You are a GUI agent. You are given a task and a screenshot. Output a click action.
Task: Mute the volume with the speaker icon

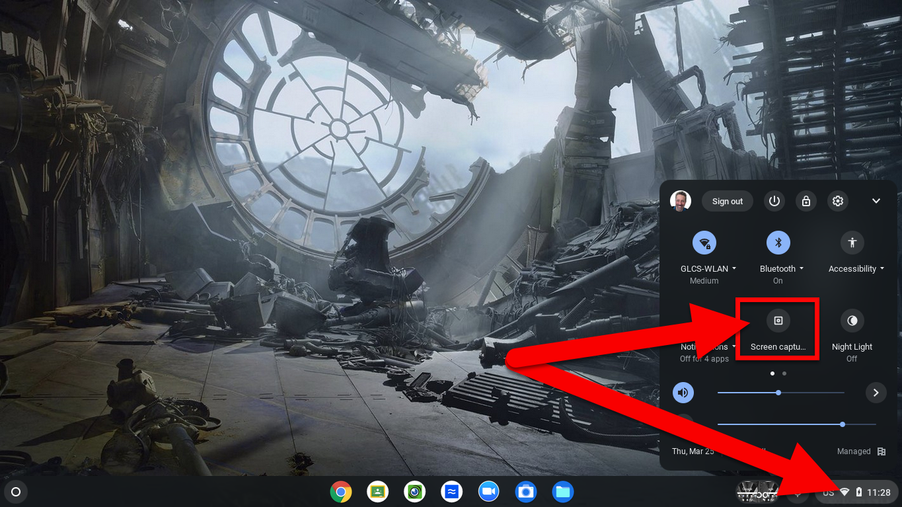pos(683,393)
